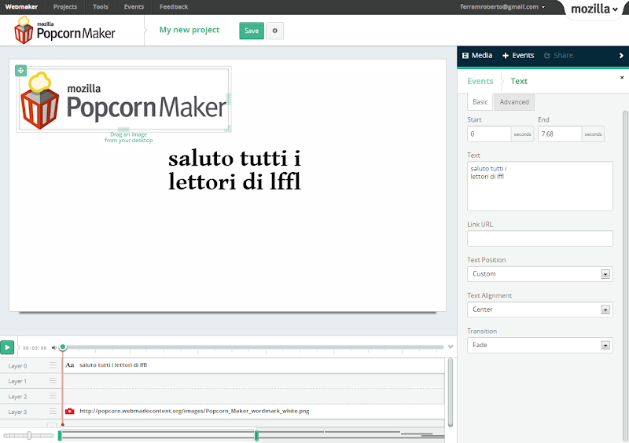629x443 pixels.
Task: Select the text track event on Layer 0
Action: (253, 365)
